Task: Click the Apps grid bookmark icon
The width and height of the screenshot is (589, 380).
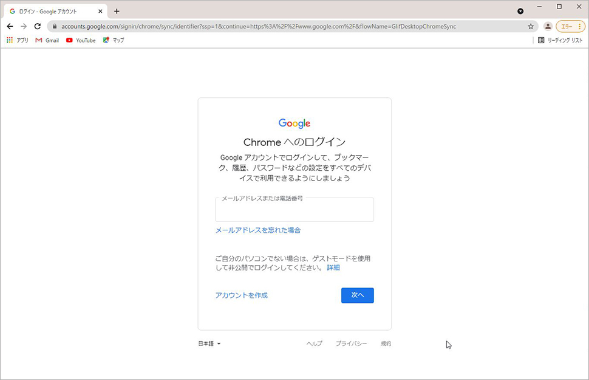Action: click(10, 40)
